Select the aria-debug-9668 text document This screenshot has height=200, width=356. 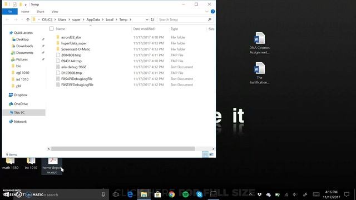click(73, 67)
